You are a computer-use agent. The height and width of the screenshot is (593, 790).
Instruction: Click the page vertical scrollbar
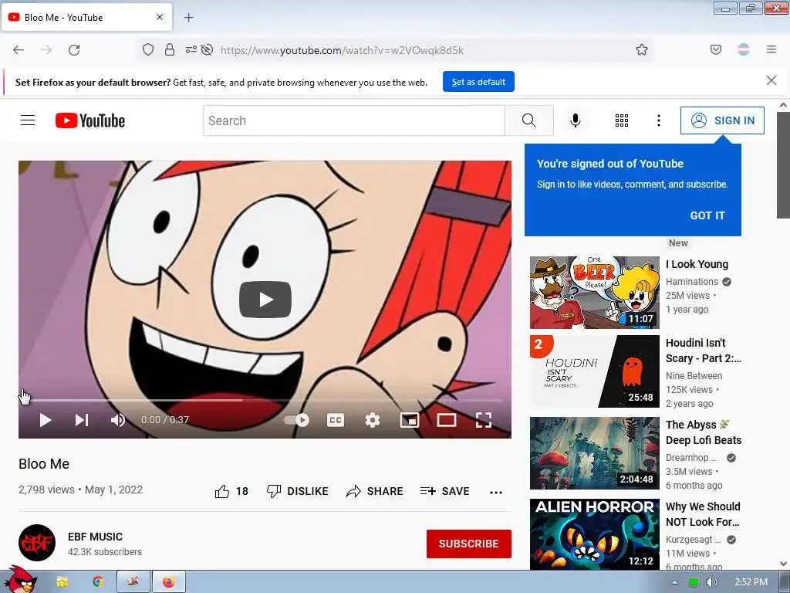pos(783,167)
